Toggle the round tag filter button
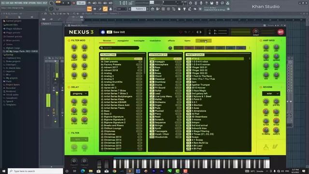Screen dimensions: 309x174 [x=170, y=48]
